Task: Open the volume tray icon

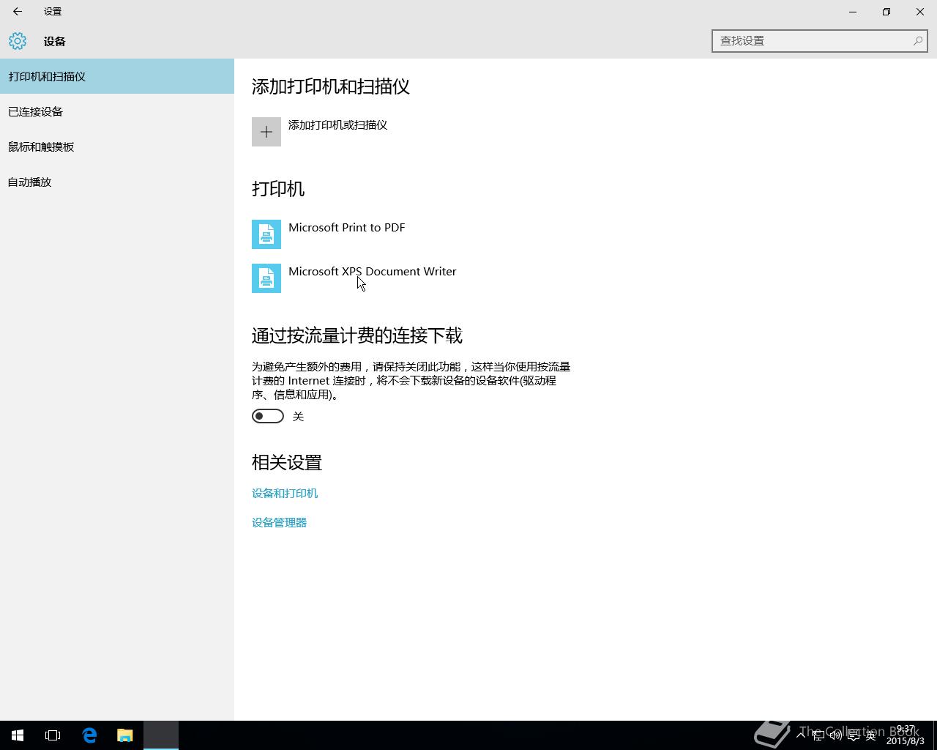Action: click(835, 735)
